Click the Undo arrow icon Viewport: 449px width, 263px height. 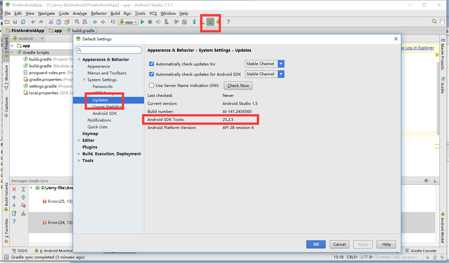coord(33,22)
